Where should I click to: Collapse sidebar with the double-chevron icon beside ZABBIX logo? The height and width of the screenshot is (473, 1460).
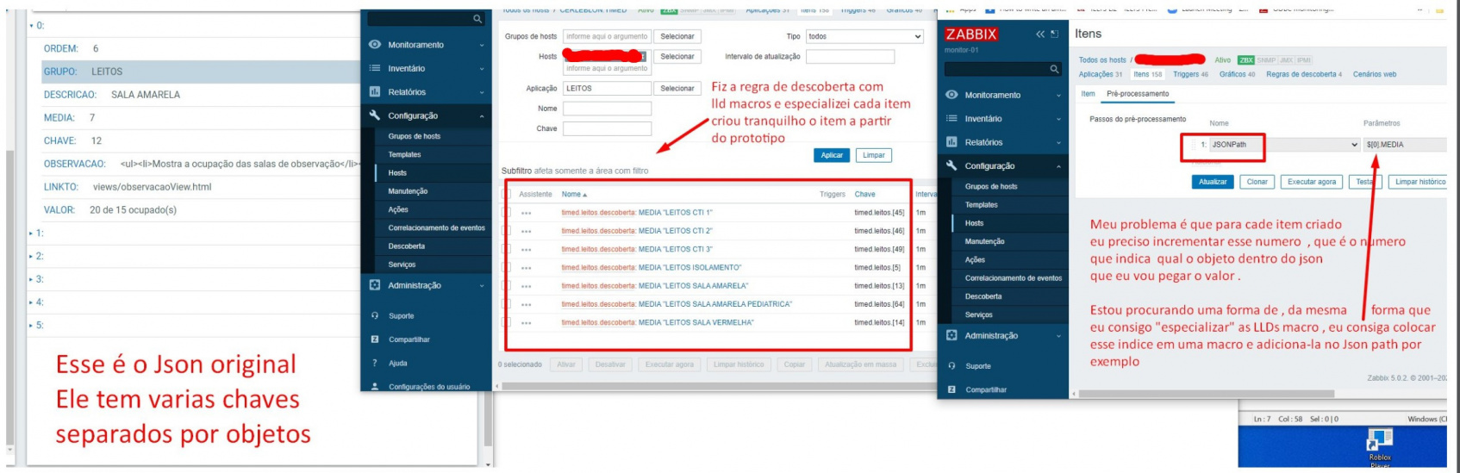(1040, 34)
